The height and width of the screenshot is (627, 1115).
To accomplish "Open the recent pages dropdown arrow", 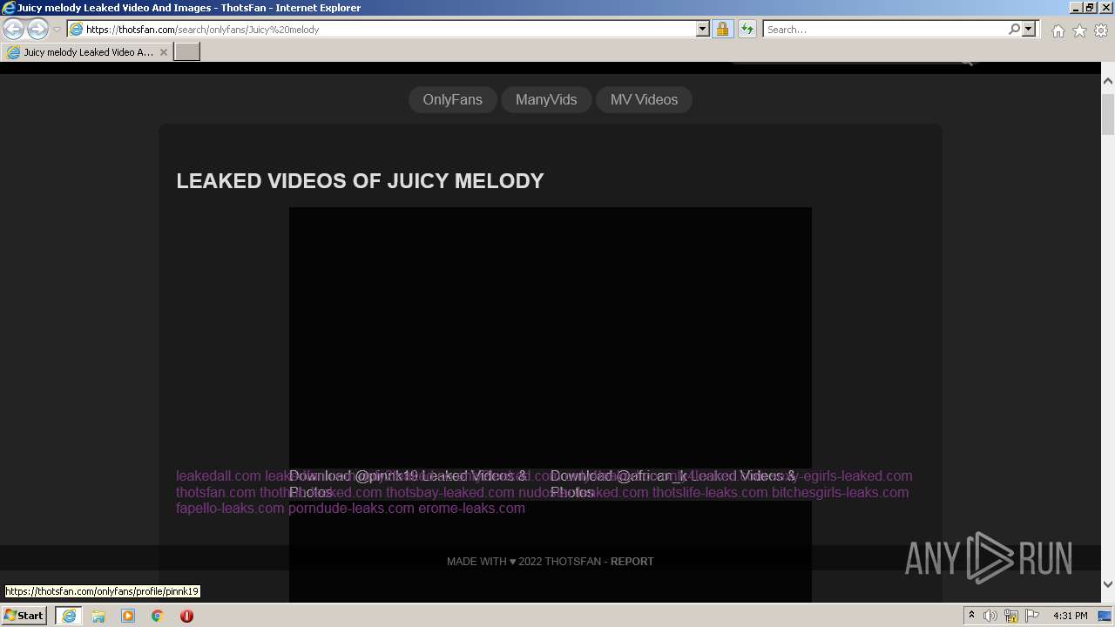I will (57, 30).
